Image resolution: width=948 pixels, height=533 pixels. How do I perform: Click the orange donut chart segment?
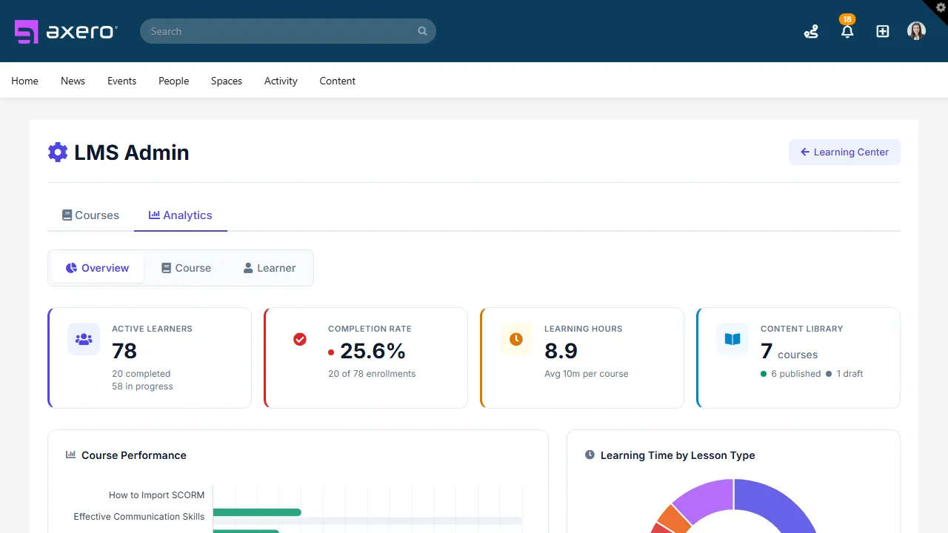(x=672, y=517)
